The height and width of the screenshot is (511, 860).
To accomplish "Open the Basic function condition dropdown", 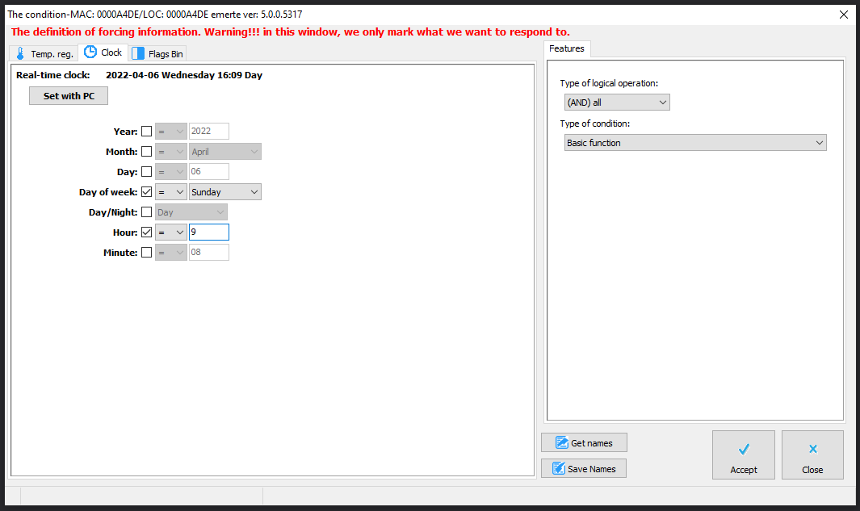I will (x=695, y=143).
